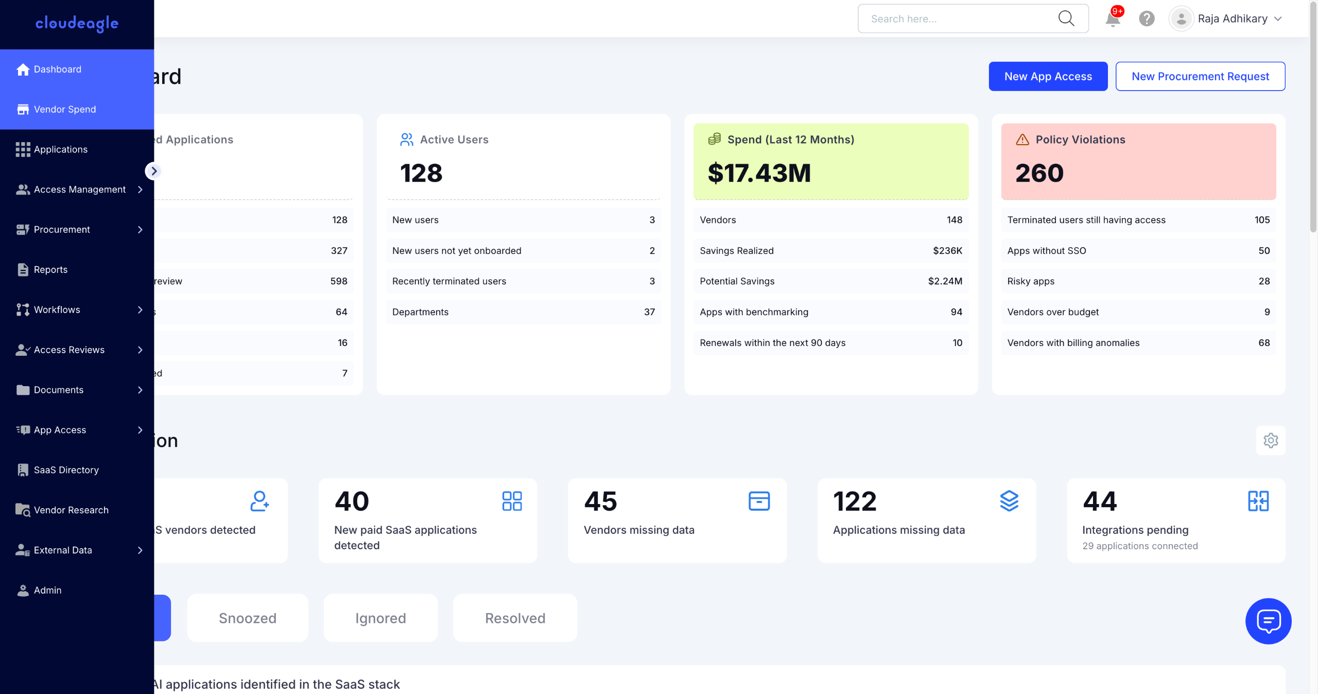Click the new paid SaaS applications grid icon
The height and width of the screenshot is (694, 1318).
(x=512, y=501)
